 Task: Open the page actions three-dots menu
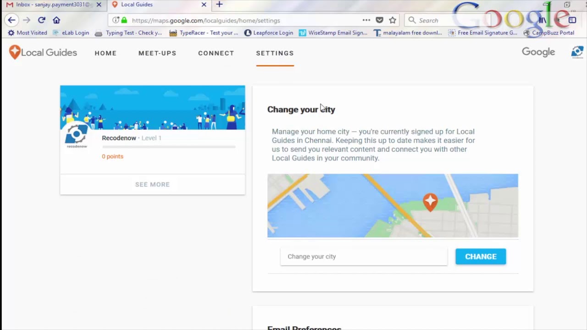click(x=366, y=20)
